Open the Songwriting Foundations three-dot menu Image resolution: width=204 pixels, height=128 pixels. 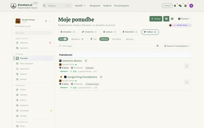[x=187, y=82]
